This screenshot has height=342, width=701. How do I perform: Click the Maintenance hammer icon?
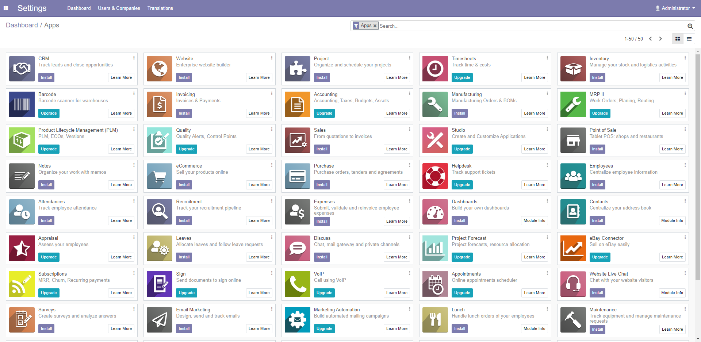pyautogui.click(x=573, y=320)
